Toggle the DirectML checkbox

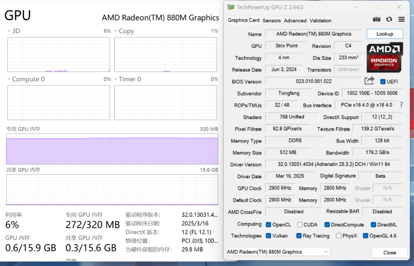[x=373, y=225]
